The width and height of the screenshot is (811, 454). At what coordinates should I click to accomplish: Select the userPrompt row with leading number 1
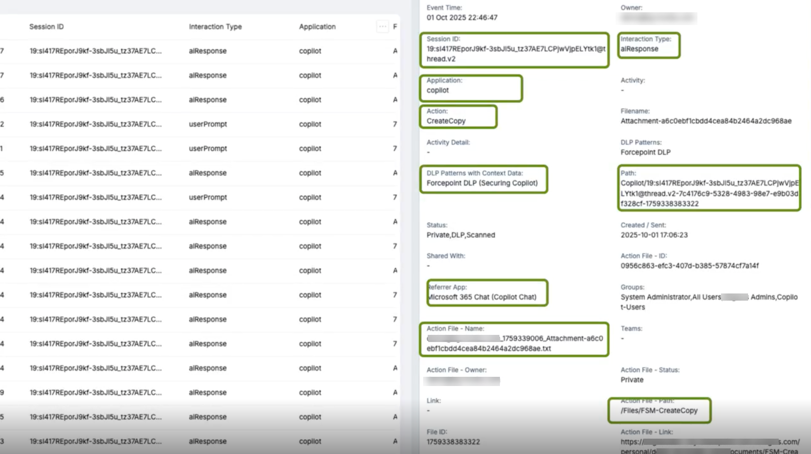[95, 149]
